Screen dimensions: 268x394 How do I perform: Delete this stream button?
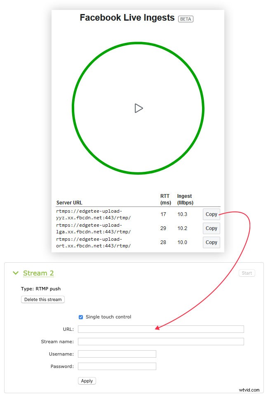43,299
